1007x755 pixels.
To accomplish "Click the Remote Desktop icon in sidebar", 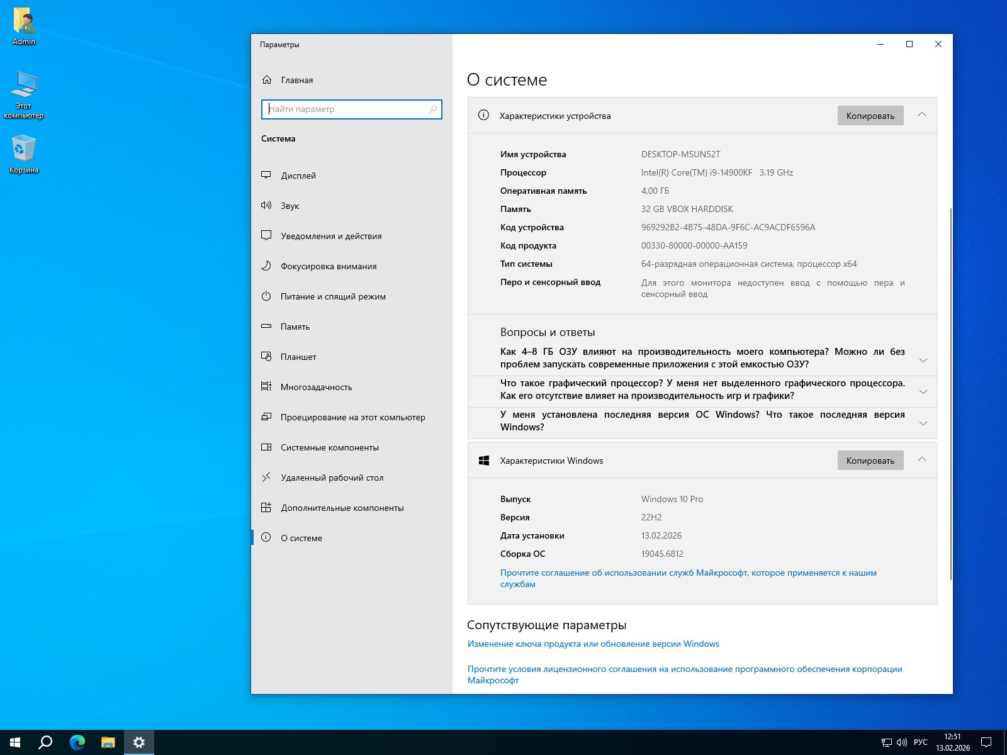I will (x=266, y=478).
